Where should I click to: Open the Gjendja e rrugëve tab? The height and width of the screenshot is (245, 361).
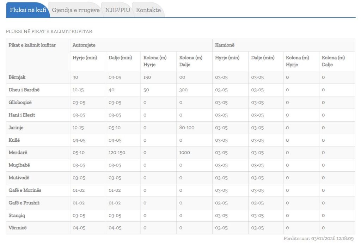pyautogui.click(x=75, y=10)
